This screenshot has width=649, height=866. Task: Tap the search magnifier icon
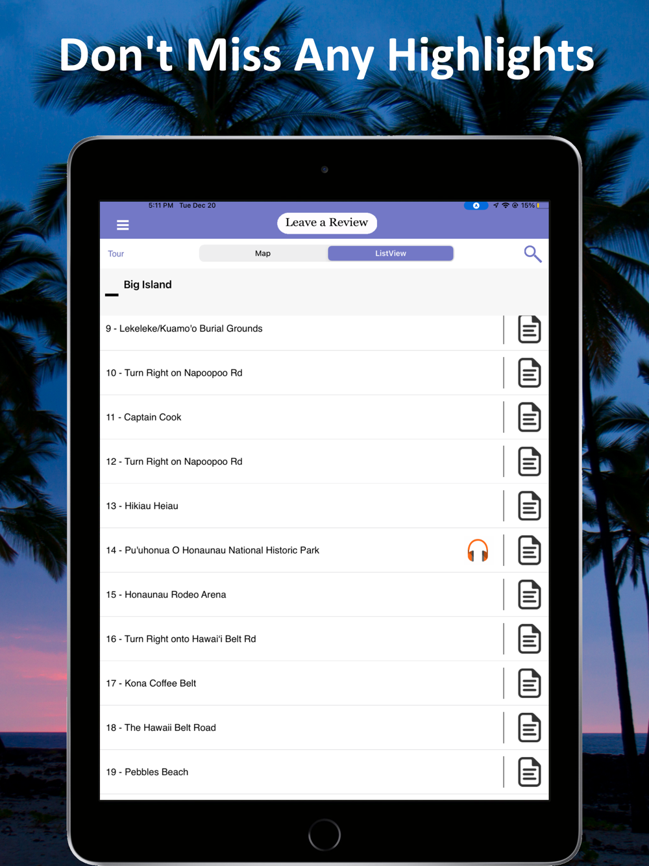pyautogui.click(x=533, y=254)
